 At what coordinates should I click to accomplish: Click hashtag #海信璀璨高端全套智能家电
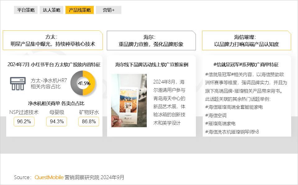(x=234, y=107)
